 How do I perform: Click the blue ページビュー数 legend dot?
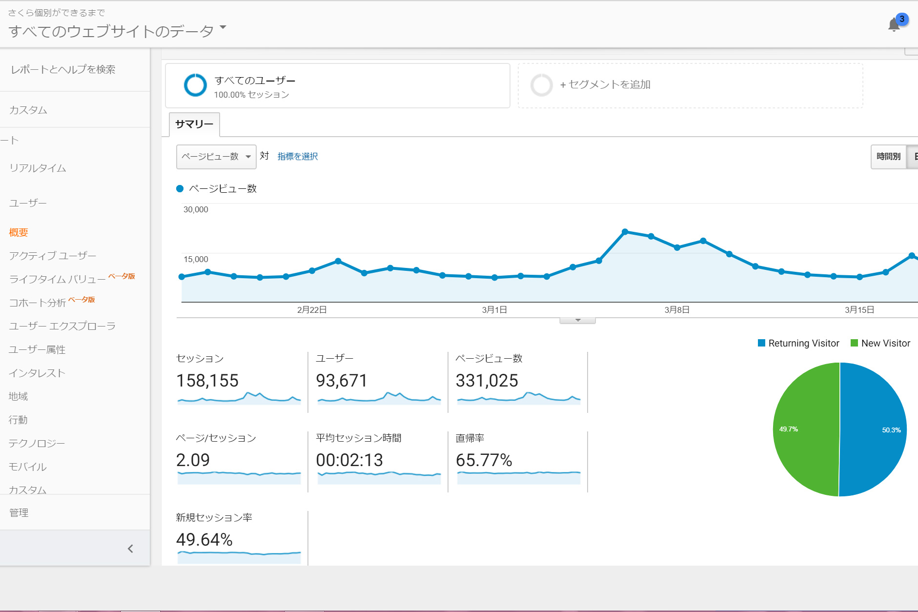180,189
